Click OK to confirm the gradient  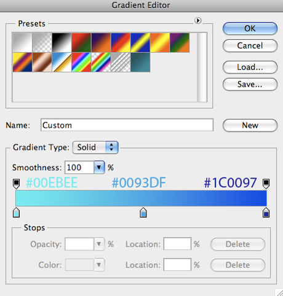coord(250,28)
